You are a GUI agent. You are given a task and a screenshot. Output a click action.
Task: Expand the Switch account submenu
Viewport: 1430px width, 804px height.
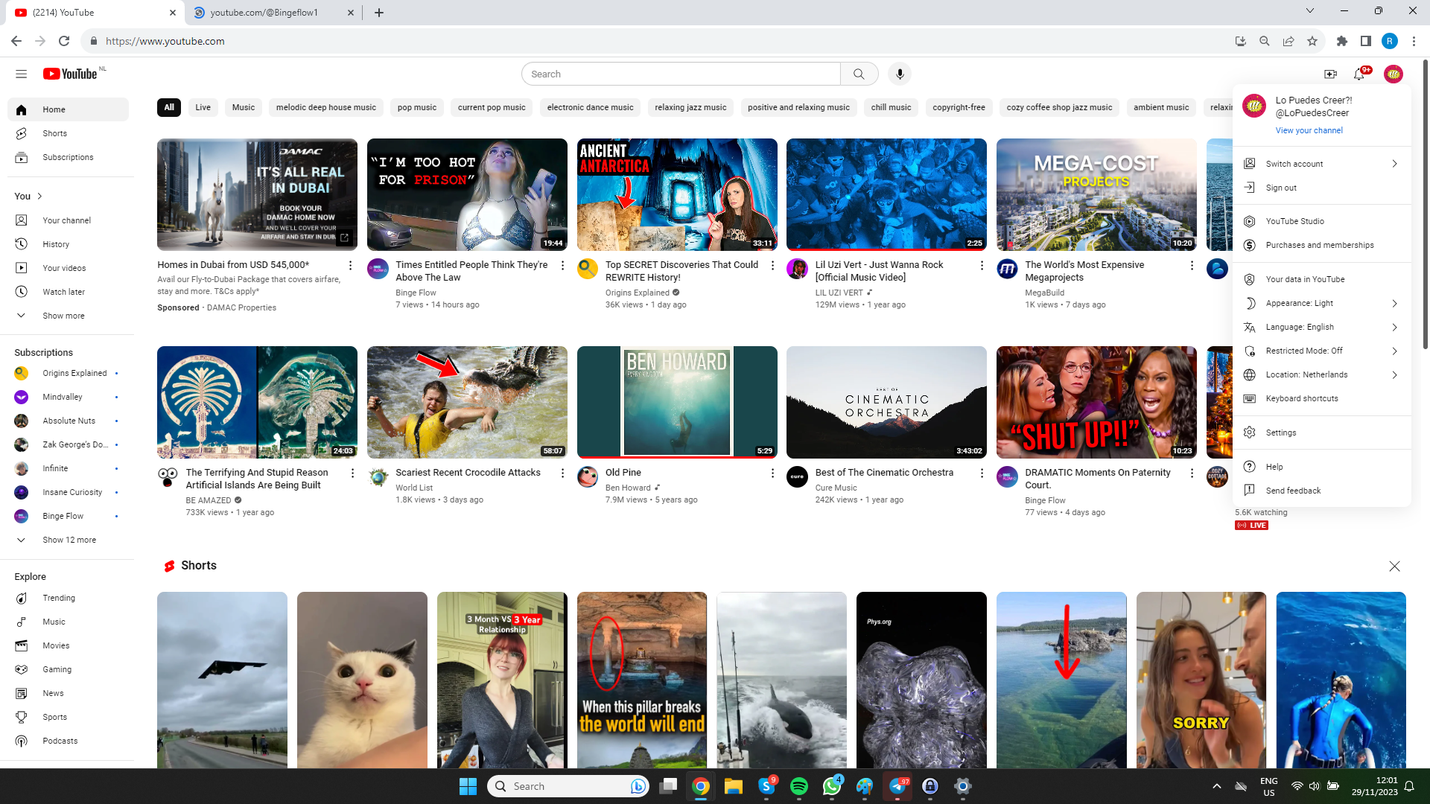pos(1294,164)
